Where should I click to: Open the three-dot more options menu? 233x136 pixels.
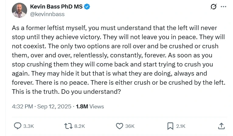(224, 7)
